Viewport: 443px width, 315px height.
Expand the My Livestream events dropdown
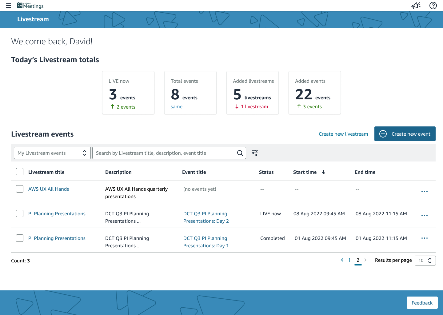point(52,153)
